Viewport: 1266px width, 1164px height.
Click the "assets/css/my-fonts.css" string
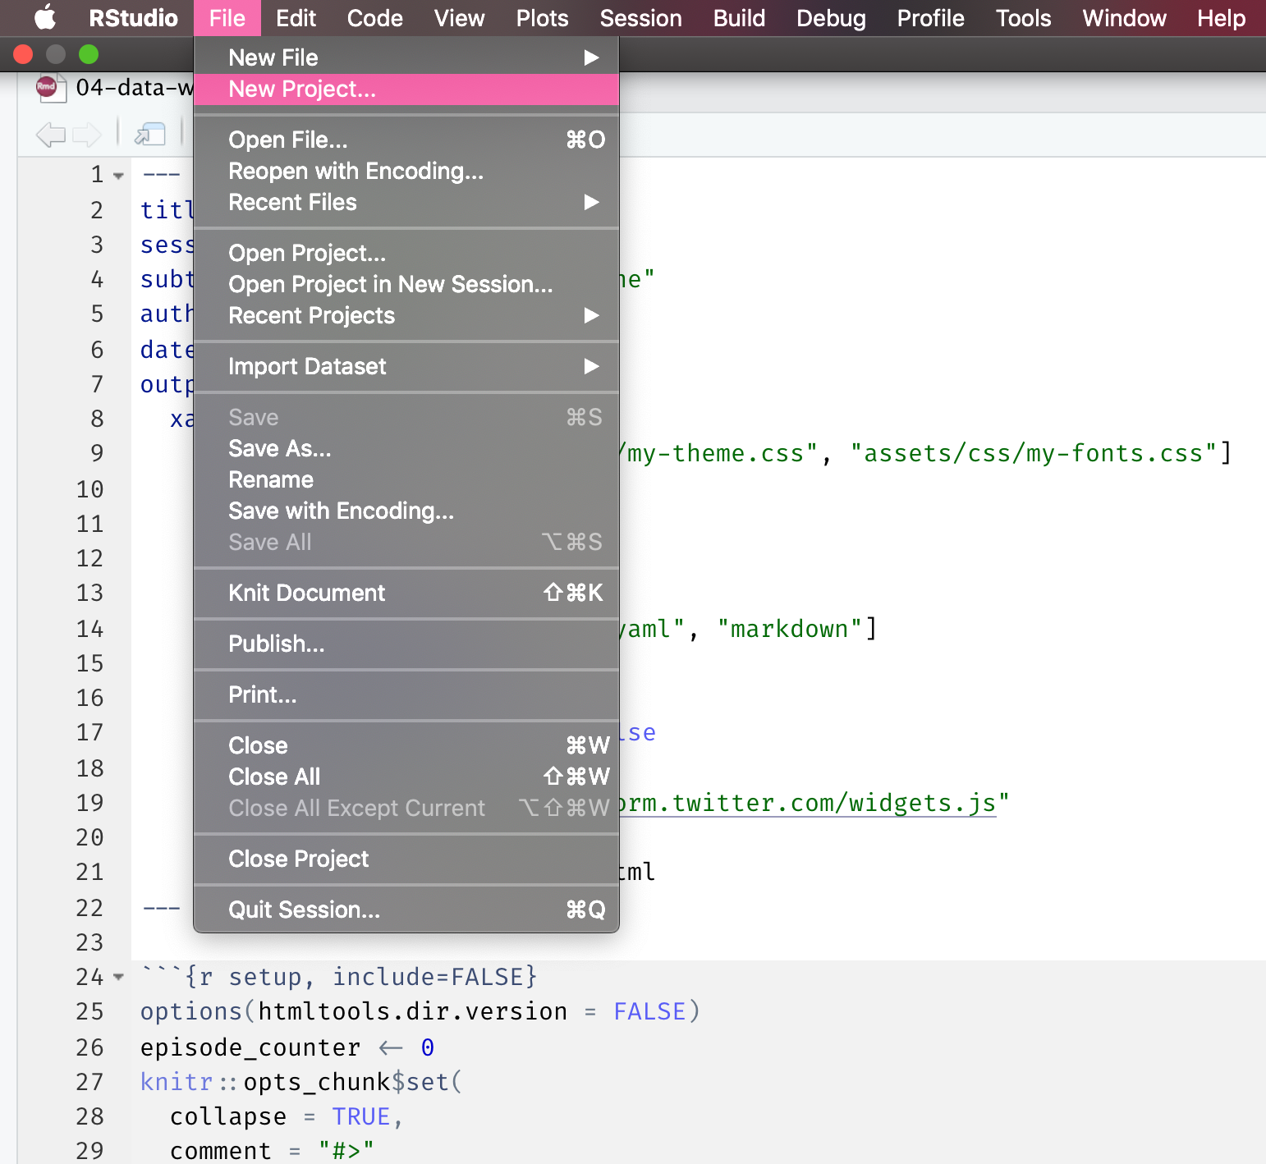tap(1033, 453)
